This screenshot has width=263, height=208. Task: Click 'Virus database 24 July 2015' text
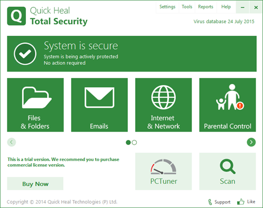pos(224,22)
